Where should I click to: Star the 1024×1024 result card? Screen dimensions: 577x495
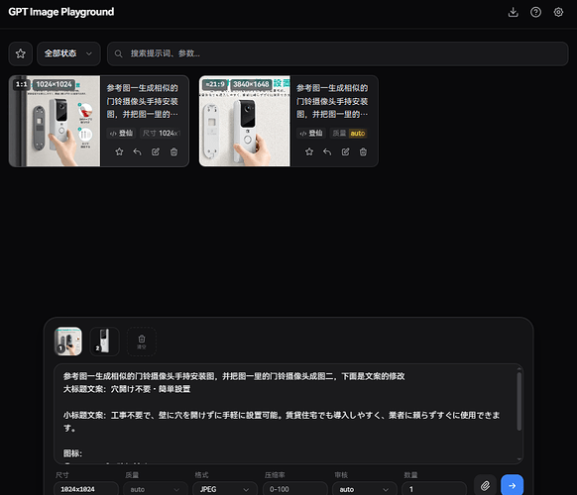[x=119, y=151]
